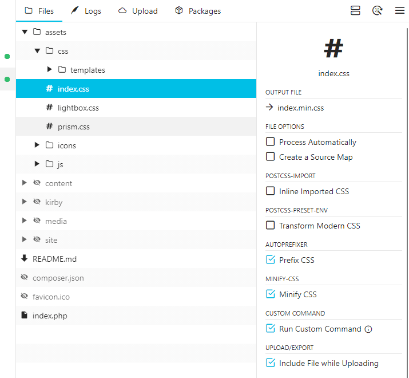Expand the media folder arrow
Image resolution: width=409 pixels, height=378 pixels.
tap(24, 220)
